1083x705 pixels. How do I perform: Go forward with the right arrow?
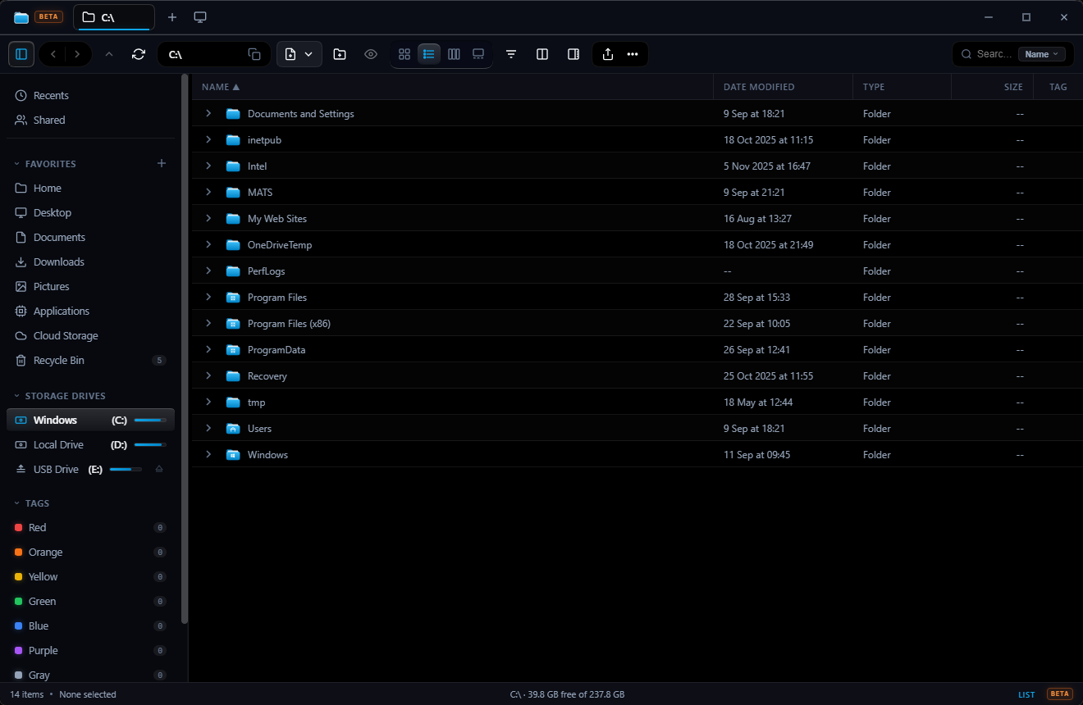77,54
